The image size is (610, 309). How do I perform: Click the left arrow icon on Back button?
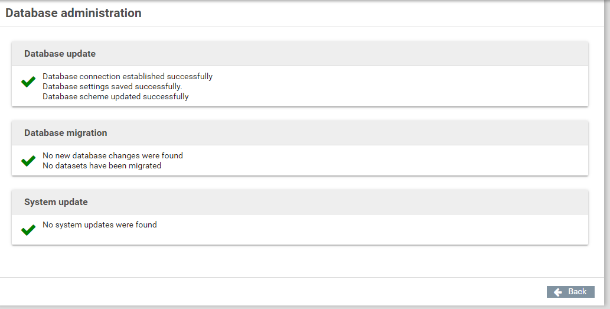tap(557, 292)
